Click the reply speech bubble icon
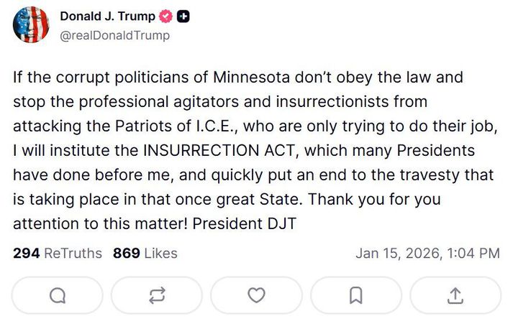This screenshot has height=329, width=513. click(x=58, y=295)
